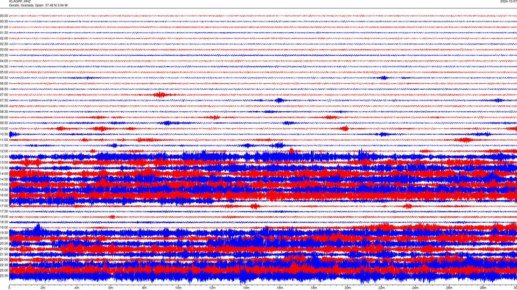Select the 14:00 time label

click(4, 173)
